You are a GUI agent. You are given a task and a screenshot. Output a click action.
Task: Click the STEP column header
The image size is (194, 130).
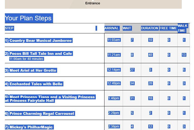[9, 28]
